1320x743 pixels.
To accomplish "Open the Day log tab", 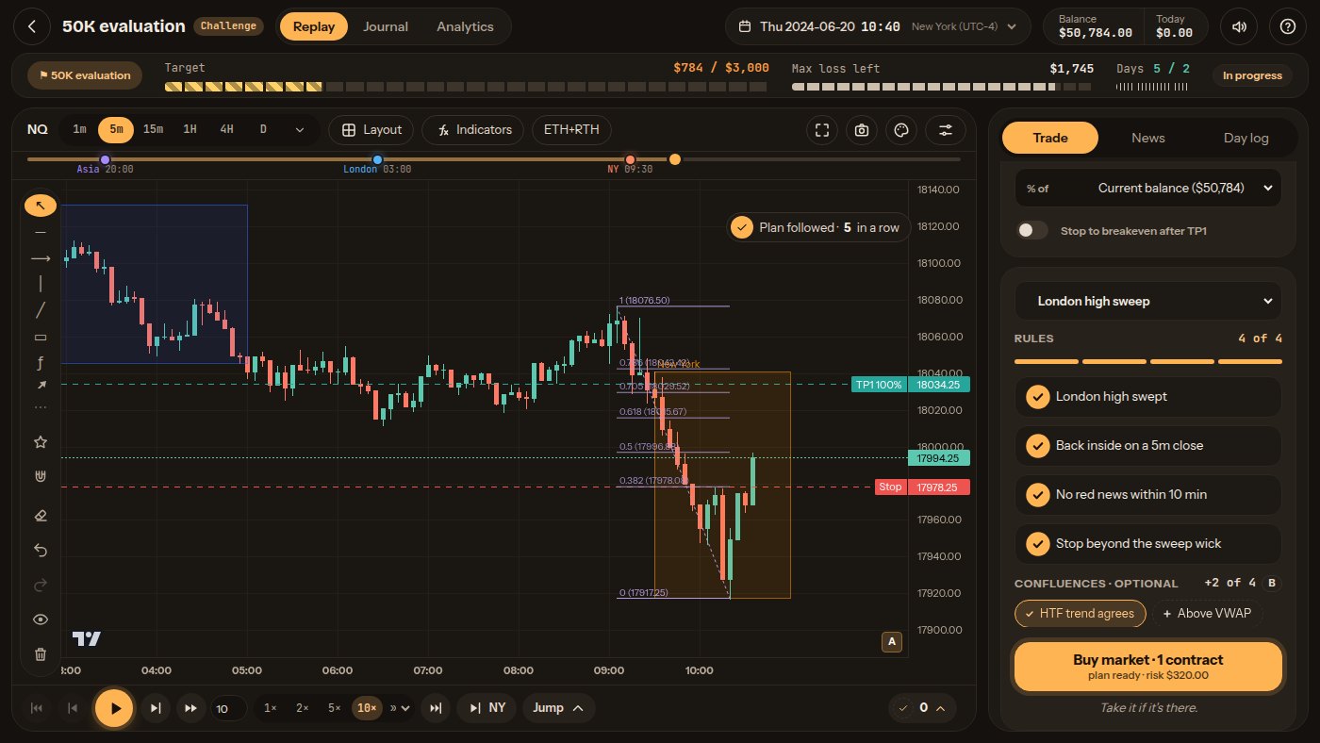I will [x=1246, y=138].
